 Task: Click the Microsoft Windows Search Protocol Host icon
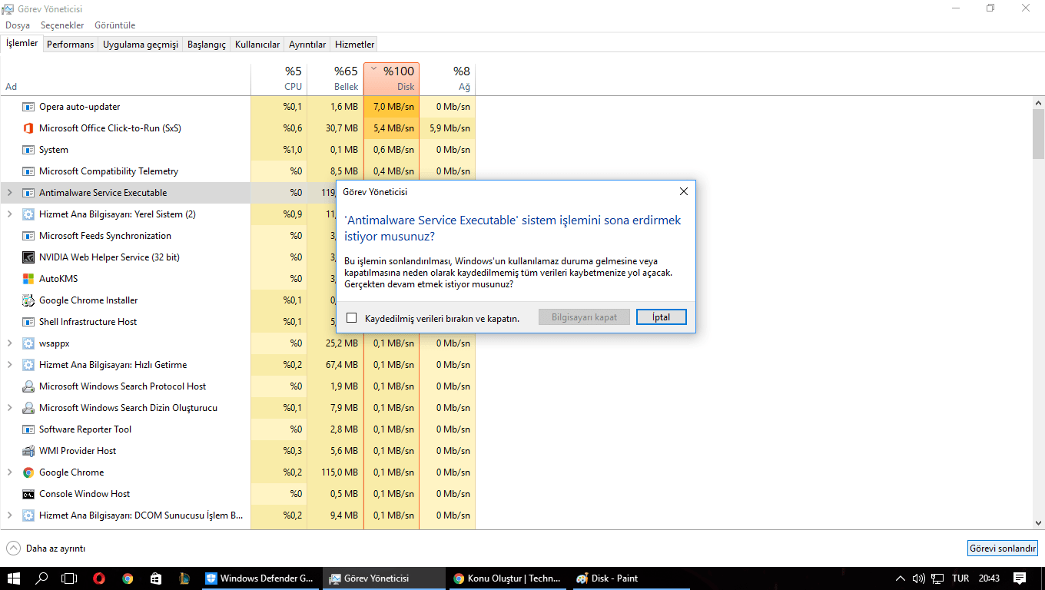(x=28, y=386)
